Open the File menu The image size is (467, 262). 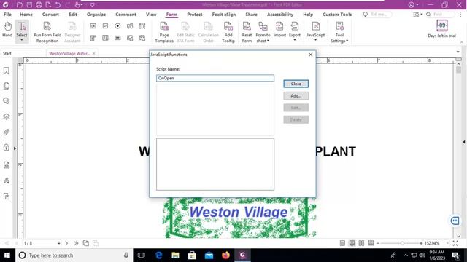point(7,15)
